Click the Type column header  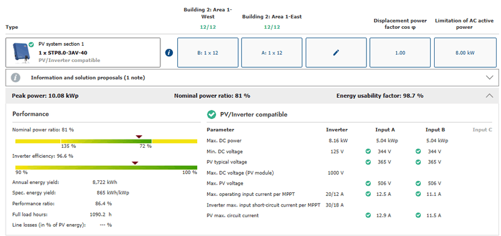[x=11, y=27]
